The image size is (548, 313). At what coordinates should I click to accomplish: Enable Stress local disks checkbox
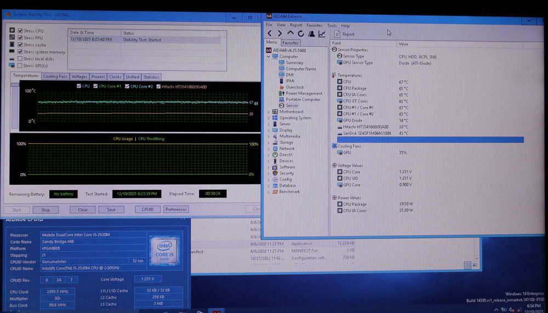click(20, 59)
